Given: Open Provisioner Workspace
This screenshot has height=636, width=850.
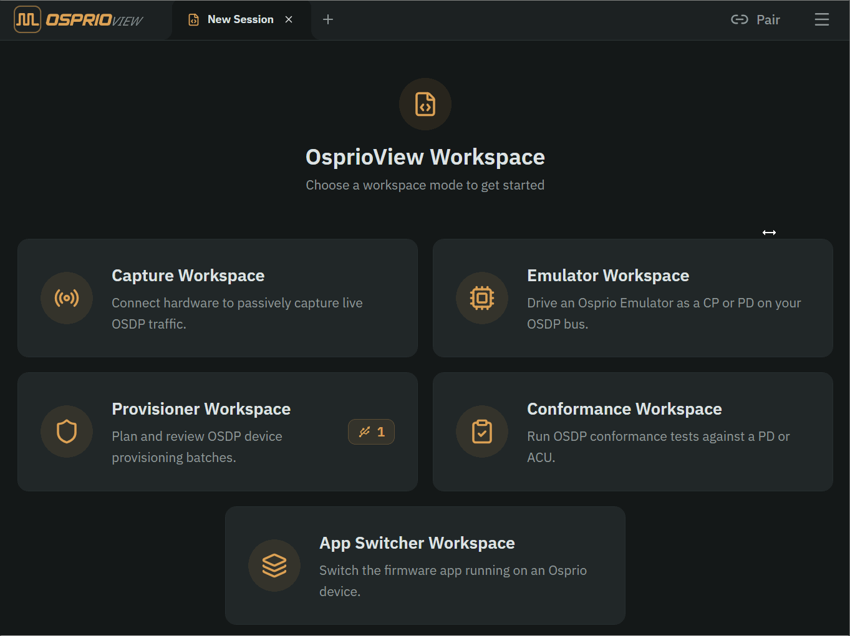Looking at the screenshot, I should 218,431.
